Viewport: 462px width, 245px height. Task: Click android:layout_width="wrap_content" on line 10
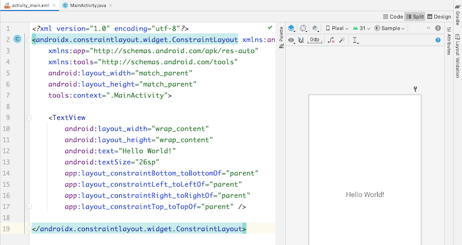pyautogui.click(x=137, y=129)
